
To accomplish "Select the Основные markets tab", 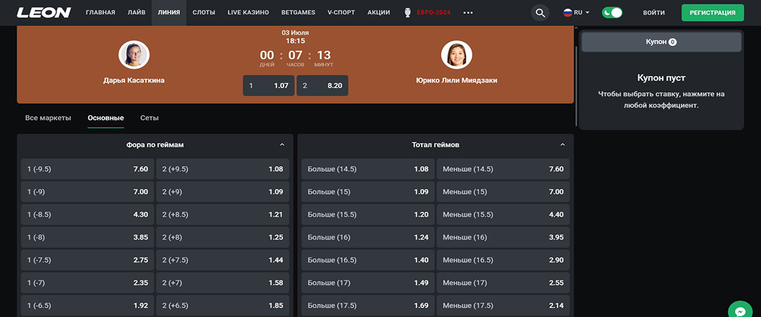I will (106, 118).
